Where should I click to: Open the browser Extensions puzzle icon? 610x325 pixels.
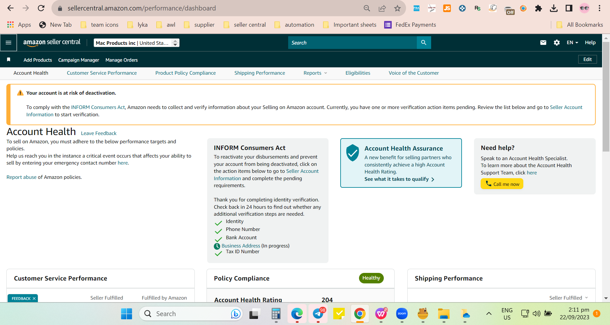[539, 8]
